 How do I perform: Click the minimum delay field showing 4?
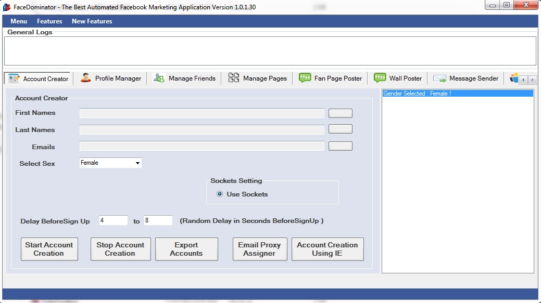pyautogui.click(x=114, y=220)
